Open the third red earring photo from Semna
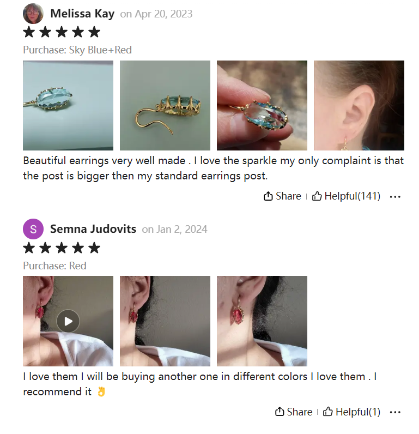The height and width of the screenshot is (434, 419). 262,321
